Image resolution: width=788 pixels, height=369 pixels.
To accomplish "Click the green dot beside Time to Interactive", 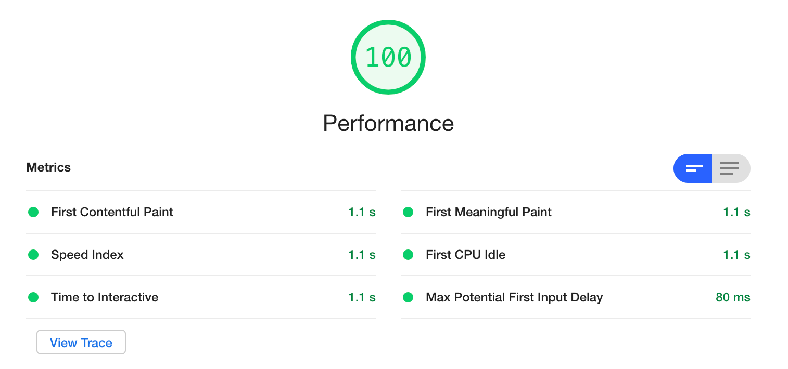I will pos(33,297).
